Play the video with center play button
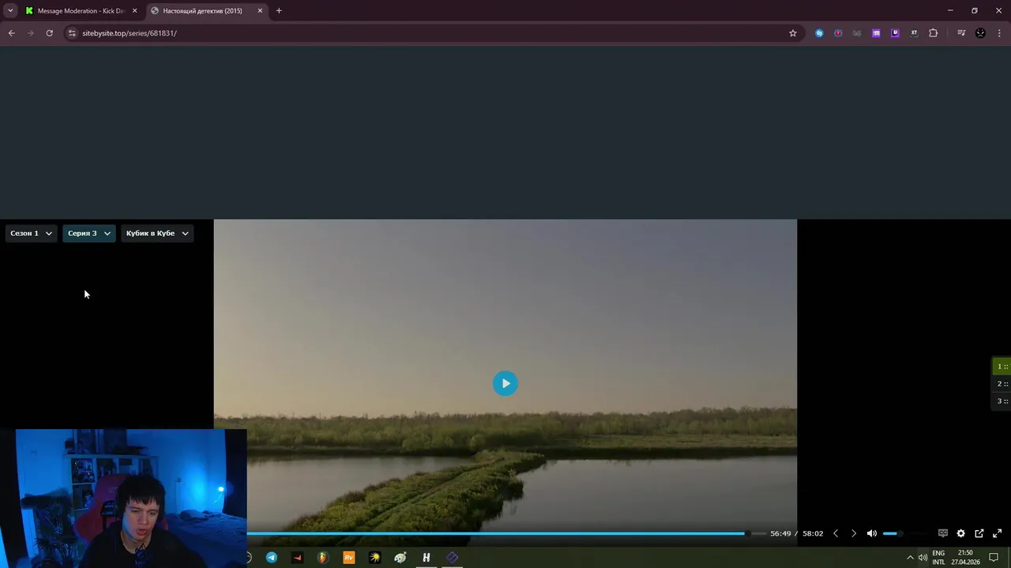The image size is (1011, 568). [x=505, y=383]
